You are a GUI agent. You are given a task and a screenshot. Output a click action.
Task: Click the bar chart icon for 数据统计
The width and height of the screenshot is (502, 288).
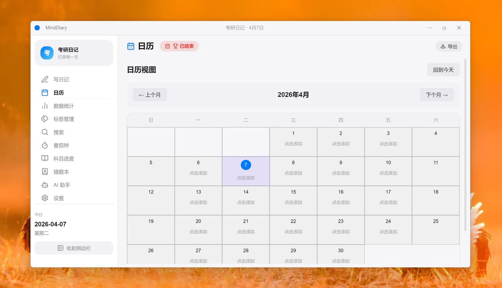45,106
